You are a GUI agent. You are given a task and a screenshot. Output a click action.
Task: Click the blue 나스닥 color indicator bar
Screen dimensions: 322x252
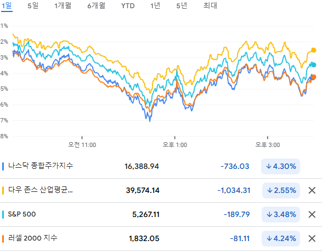tap(3, 166)
